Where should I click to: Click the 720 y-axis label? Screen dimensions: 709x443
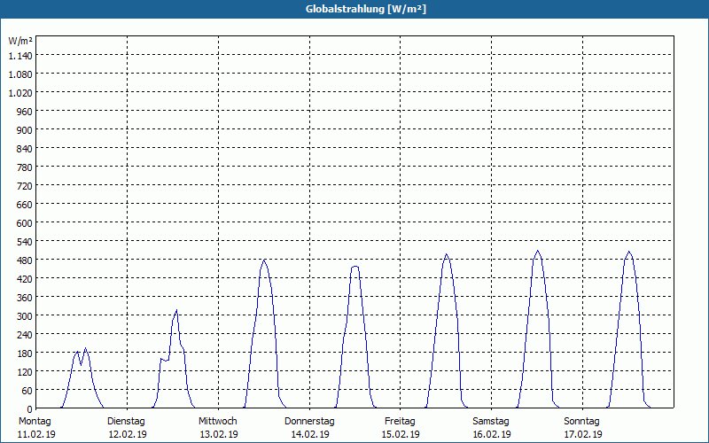[25, 186]
